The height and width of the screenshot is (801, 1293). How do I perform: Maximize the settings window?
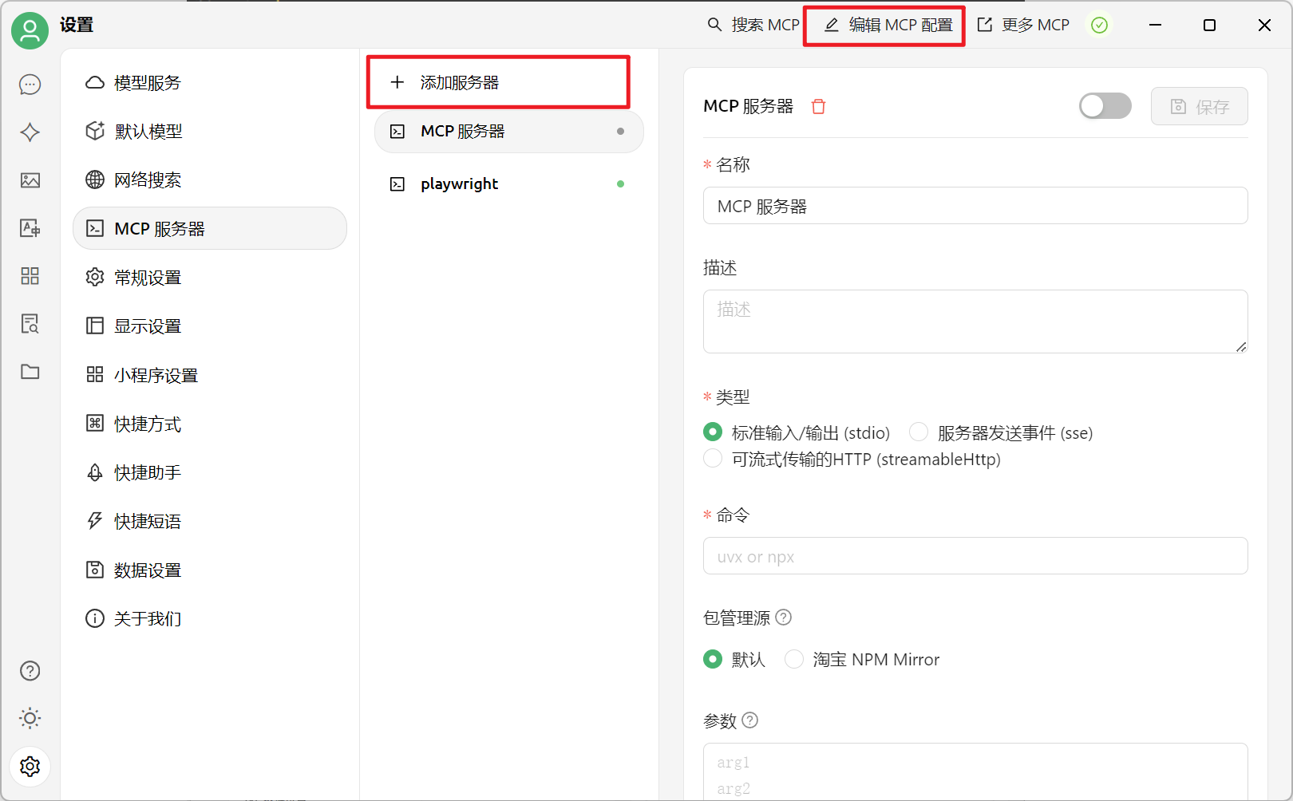1209,26
